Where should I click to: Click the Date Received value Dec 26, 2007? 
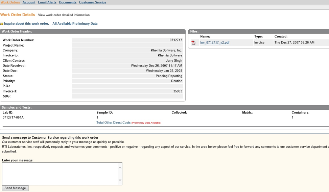click(x=157, y=65)
